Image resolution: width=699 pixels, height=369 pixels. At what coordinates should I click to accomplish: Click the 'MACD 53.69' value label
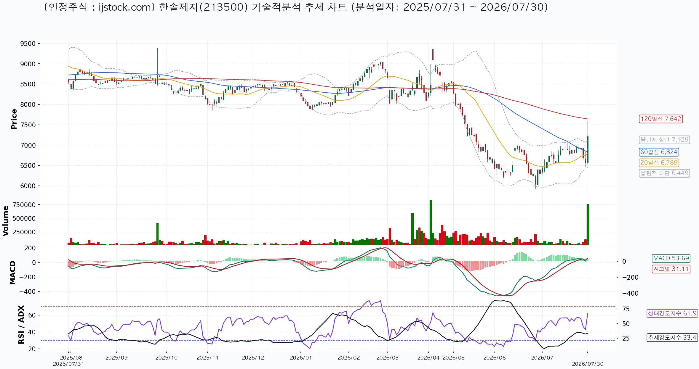tap(671, 258)
